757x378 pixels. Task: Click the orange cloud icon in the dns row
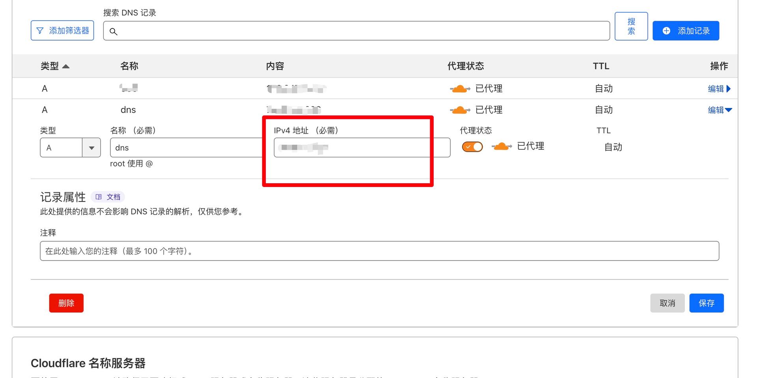(460, 110)
